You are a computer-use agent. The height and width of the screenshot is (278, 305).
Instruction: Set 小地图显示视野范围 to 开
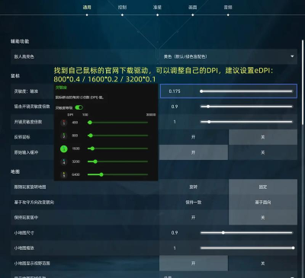(194, 264)
